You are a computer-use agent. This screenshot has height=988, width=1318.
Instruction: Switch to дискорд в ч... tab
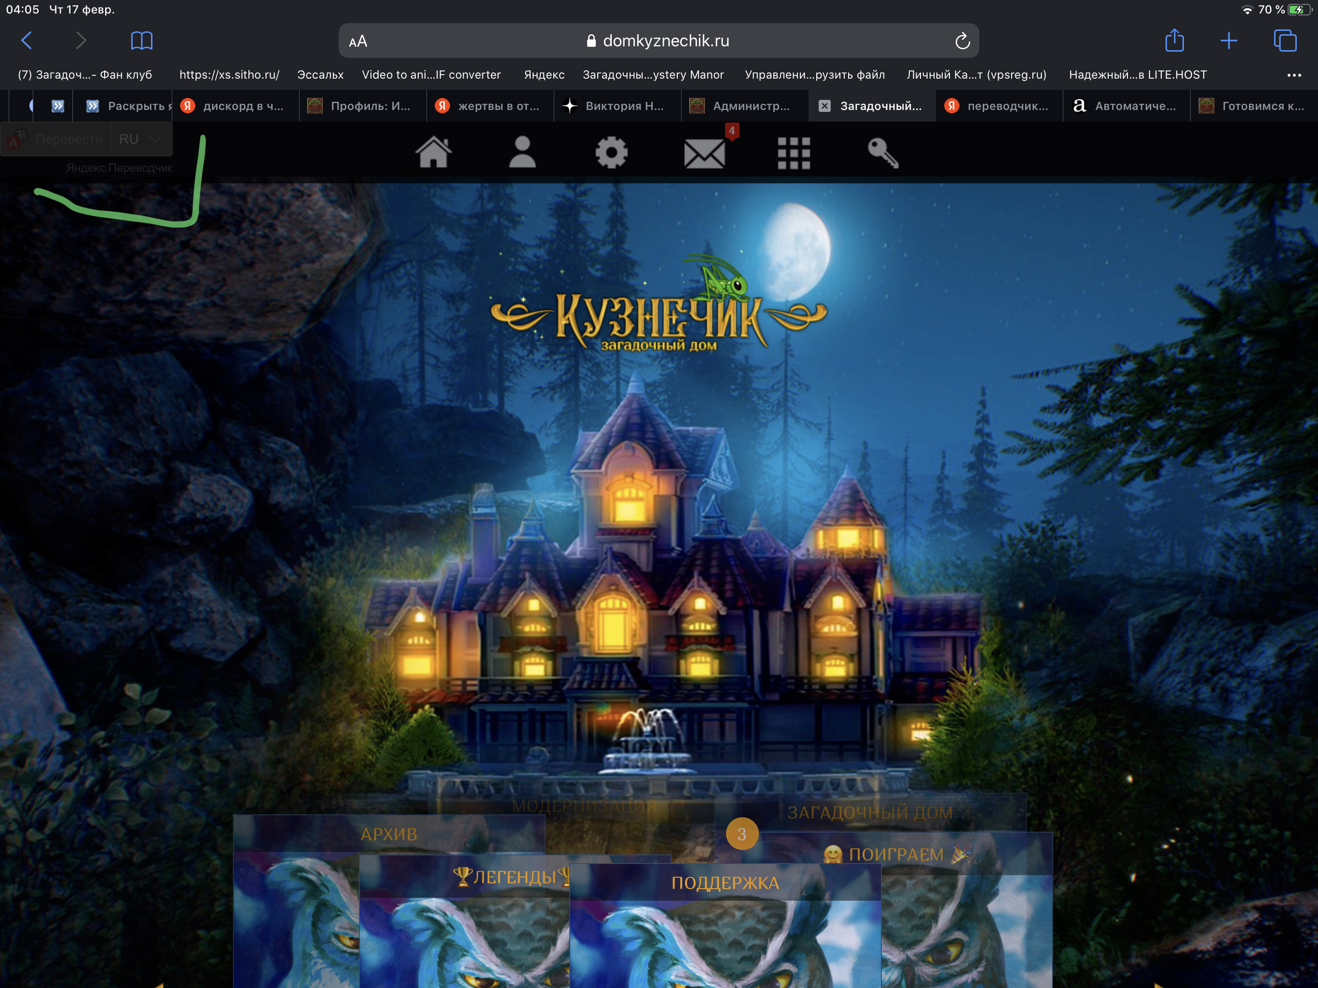235,106
